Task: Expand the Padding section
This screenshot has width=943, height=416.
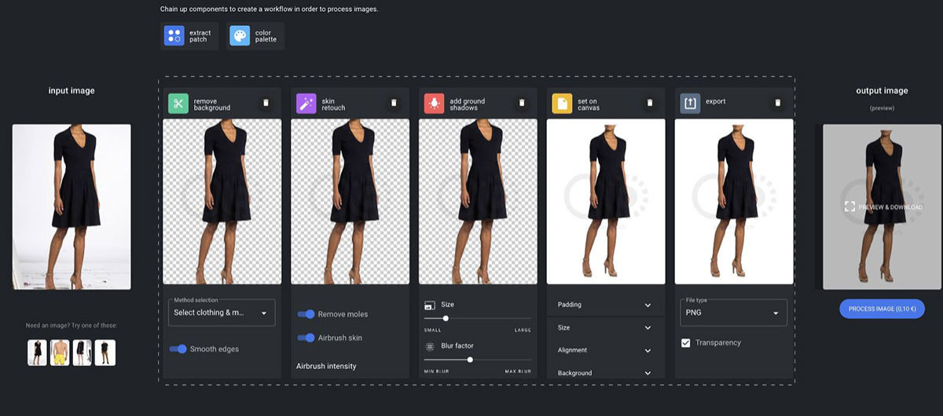Action: [604, 305]
